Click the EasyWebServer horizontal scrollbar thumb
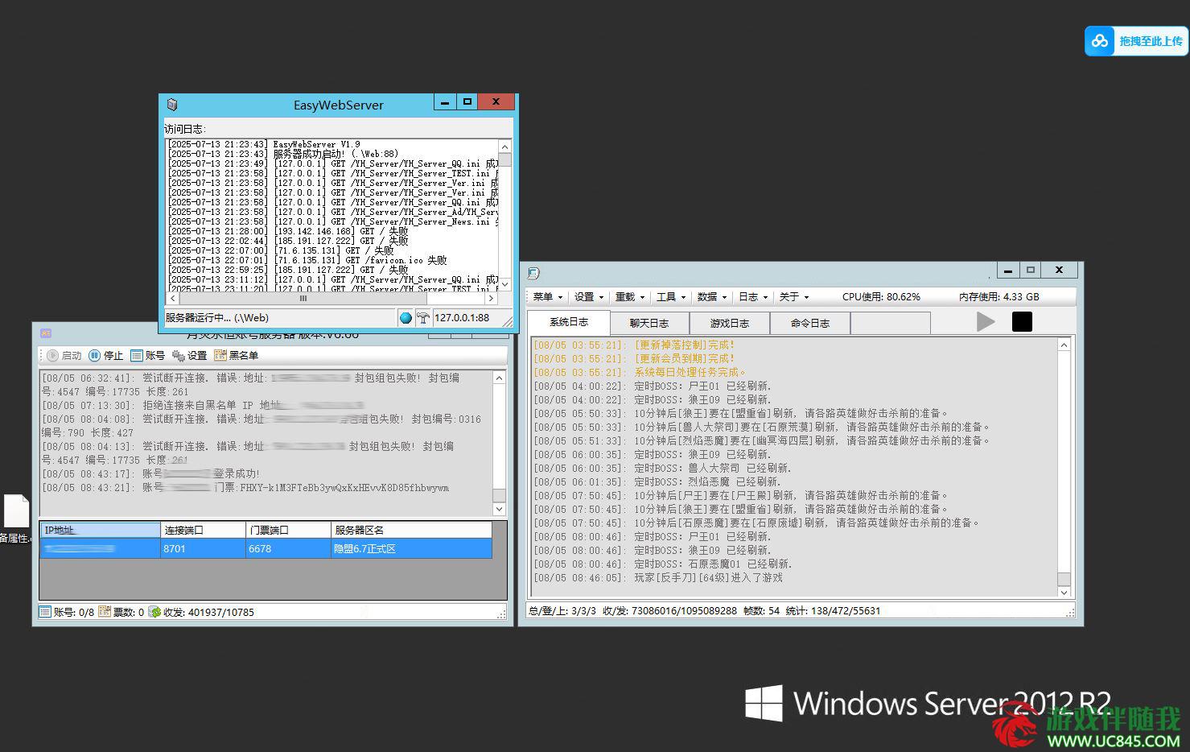The width and height of the screenshot is (1190, 752). 303,298
